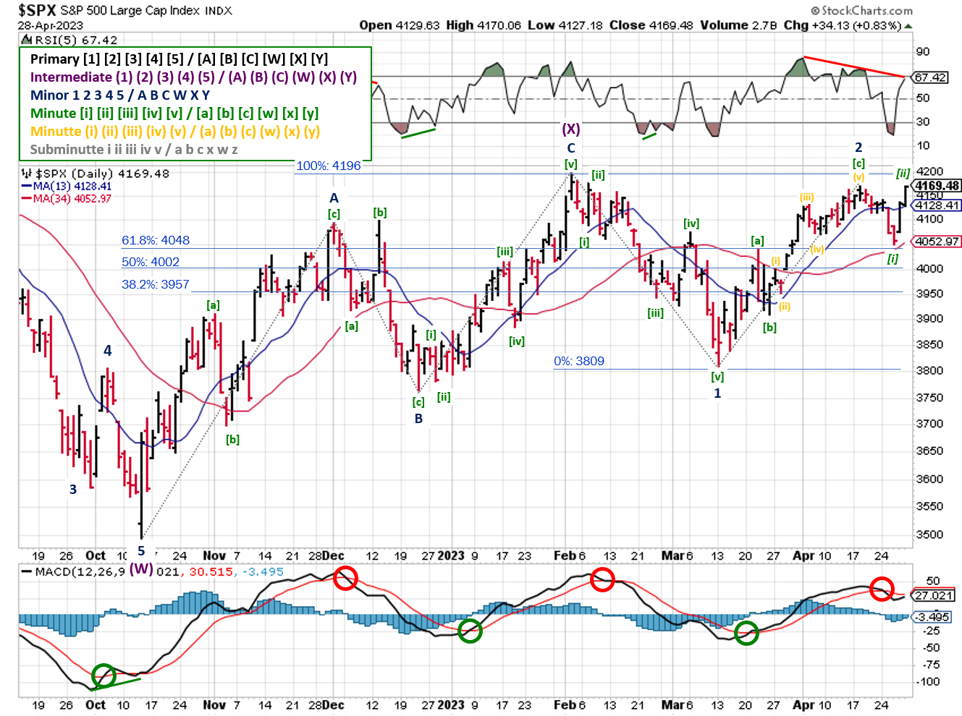Click the 4052.97 red MA tag on axis
This screenshot has width=962, height=716.
click(x=938, y=242)
